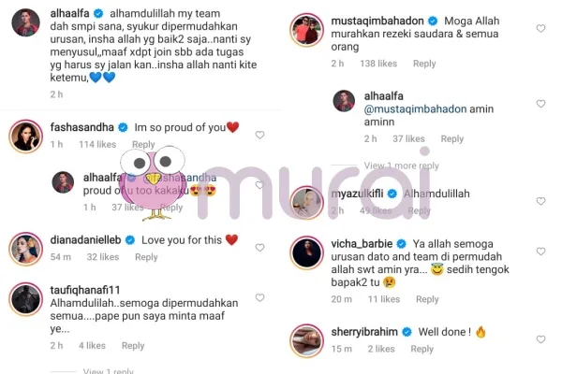
Task: Tap heart on taufiqhanafi11's comment
Action: (x=259, y=297)
